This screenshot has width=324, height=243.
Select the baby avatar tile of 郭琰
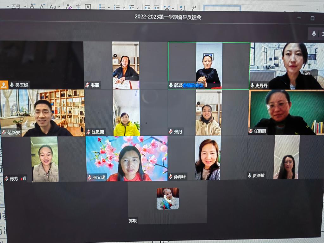pyautogui.click(x=168, y=199)
